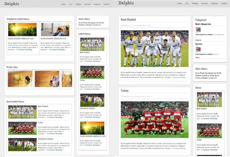Open Features in the blog page navigation
The height and width of the screenshot is (157, 230).
(214, 3)
